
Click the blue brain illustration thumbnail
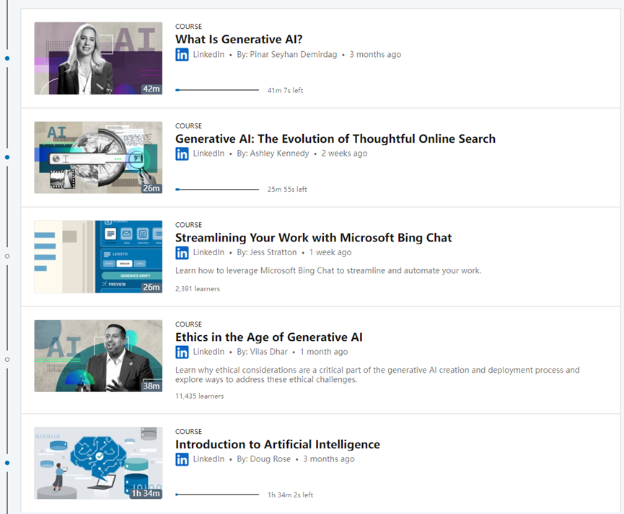pyautogui.click(x=98, y=463)
